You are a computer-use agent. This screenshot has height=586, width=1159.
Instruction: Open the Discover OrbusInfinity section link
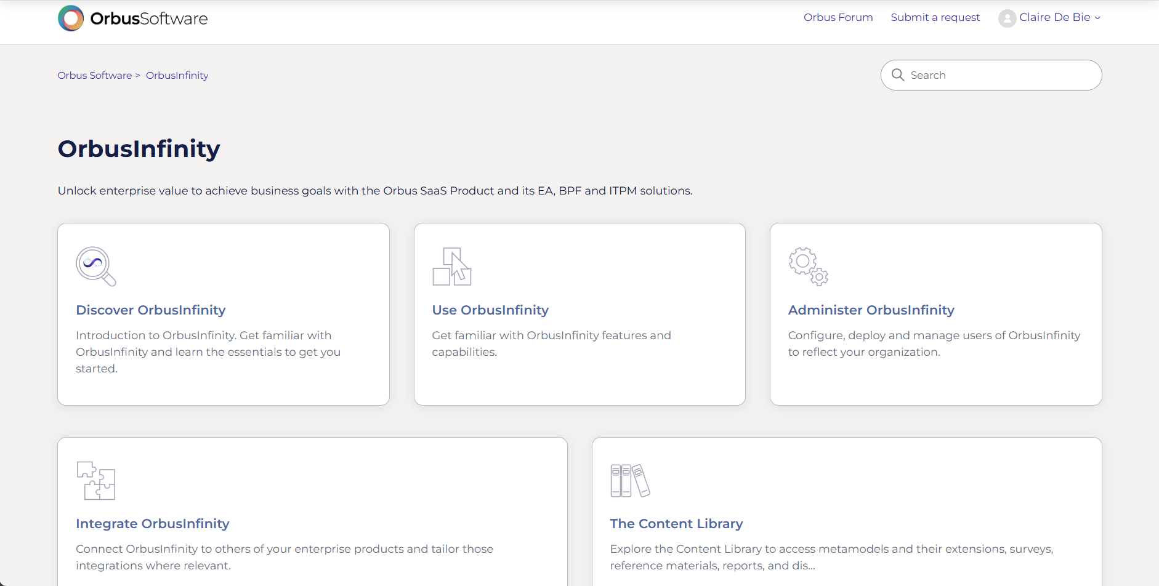tap(150, 310)
